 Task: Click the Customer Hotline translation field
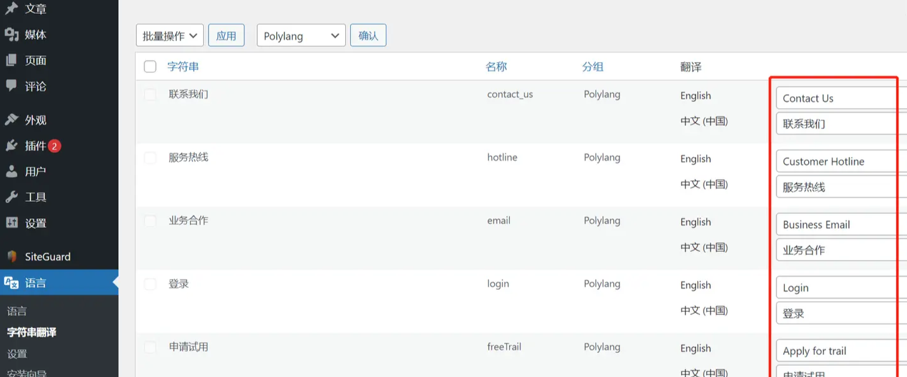[836, 161]
